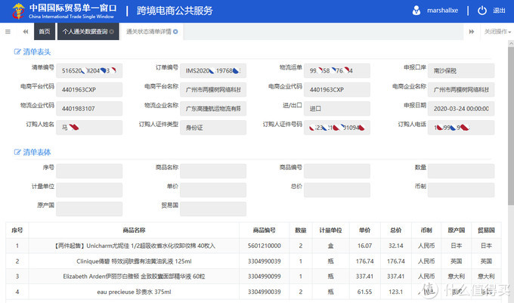
Task: Close the 通关状态清单详情 tab via its x
Action: click(x=175, y=32)
